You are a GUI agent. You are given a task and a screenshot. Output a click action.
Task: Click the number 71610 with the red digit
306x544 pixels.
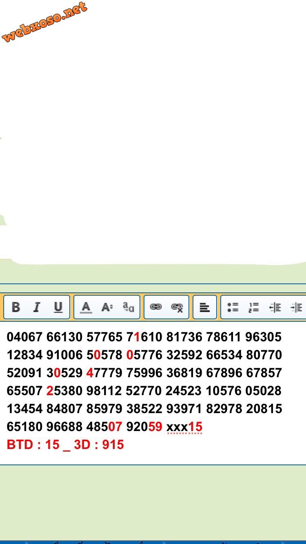(x=144, y=337)
